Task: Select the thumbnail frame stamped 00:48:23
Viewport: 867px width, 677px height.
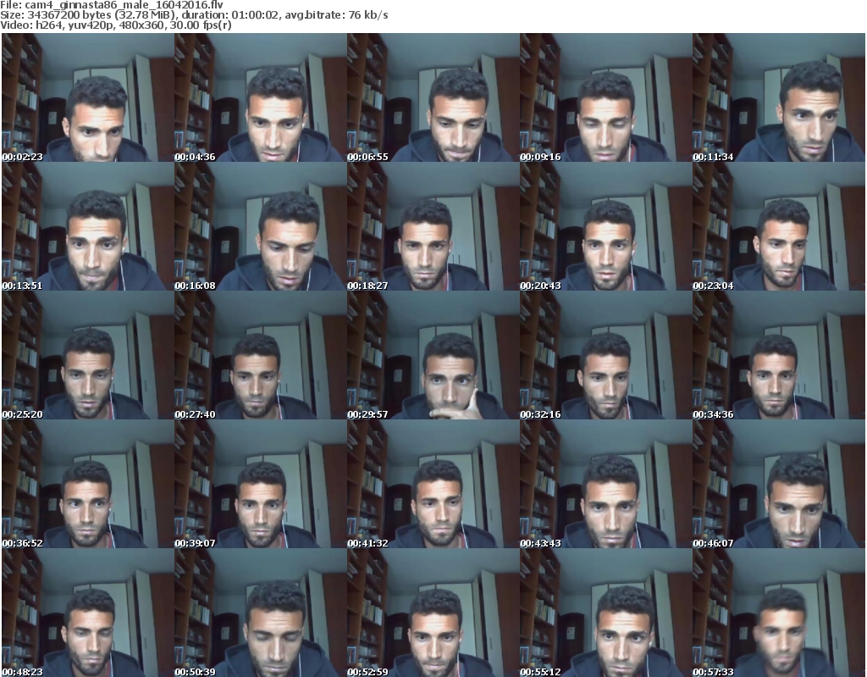Action: 88,613
